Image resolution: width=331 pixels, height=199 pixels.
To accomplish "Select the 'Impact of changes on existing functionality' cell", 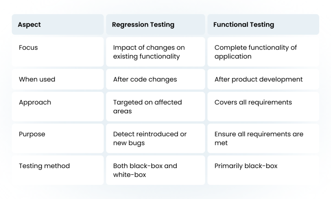I will [155, 52].
